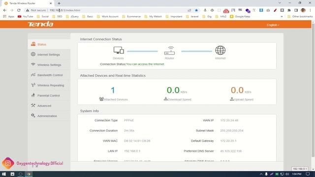Click the Attached Devices count 1
Viewport: 315px width, 177px height.
[113, 90]
